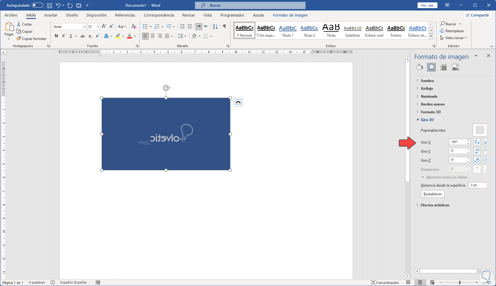Apply strikethrough formatting
Viewport: 496px width, 286px height.
82,36
